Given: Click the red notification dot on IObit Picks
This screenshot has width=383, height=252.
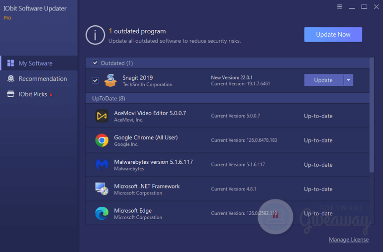Looking at the screenshot, I should [x=51, y=95].
